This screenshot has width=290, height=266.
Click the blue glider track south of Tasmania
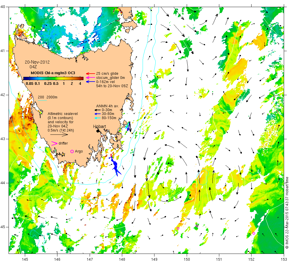[115, 166]
